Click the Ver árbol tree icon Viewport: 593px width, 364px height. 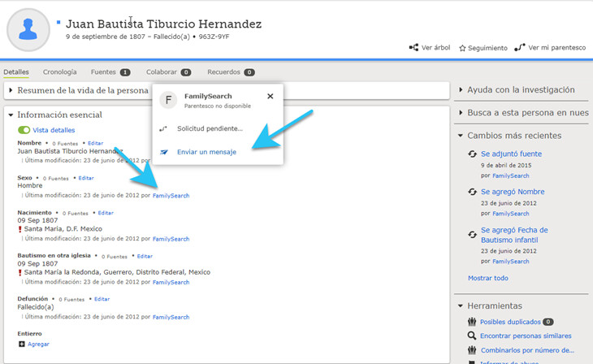point(413,47)
